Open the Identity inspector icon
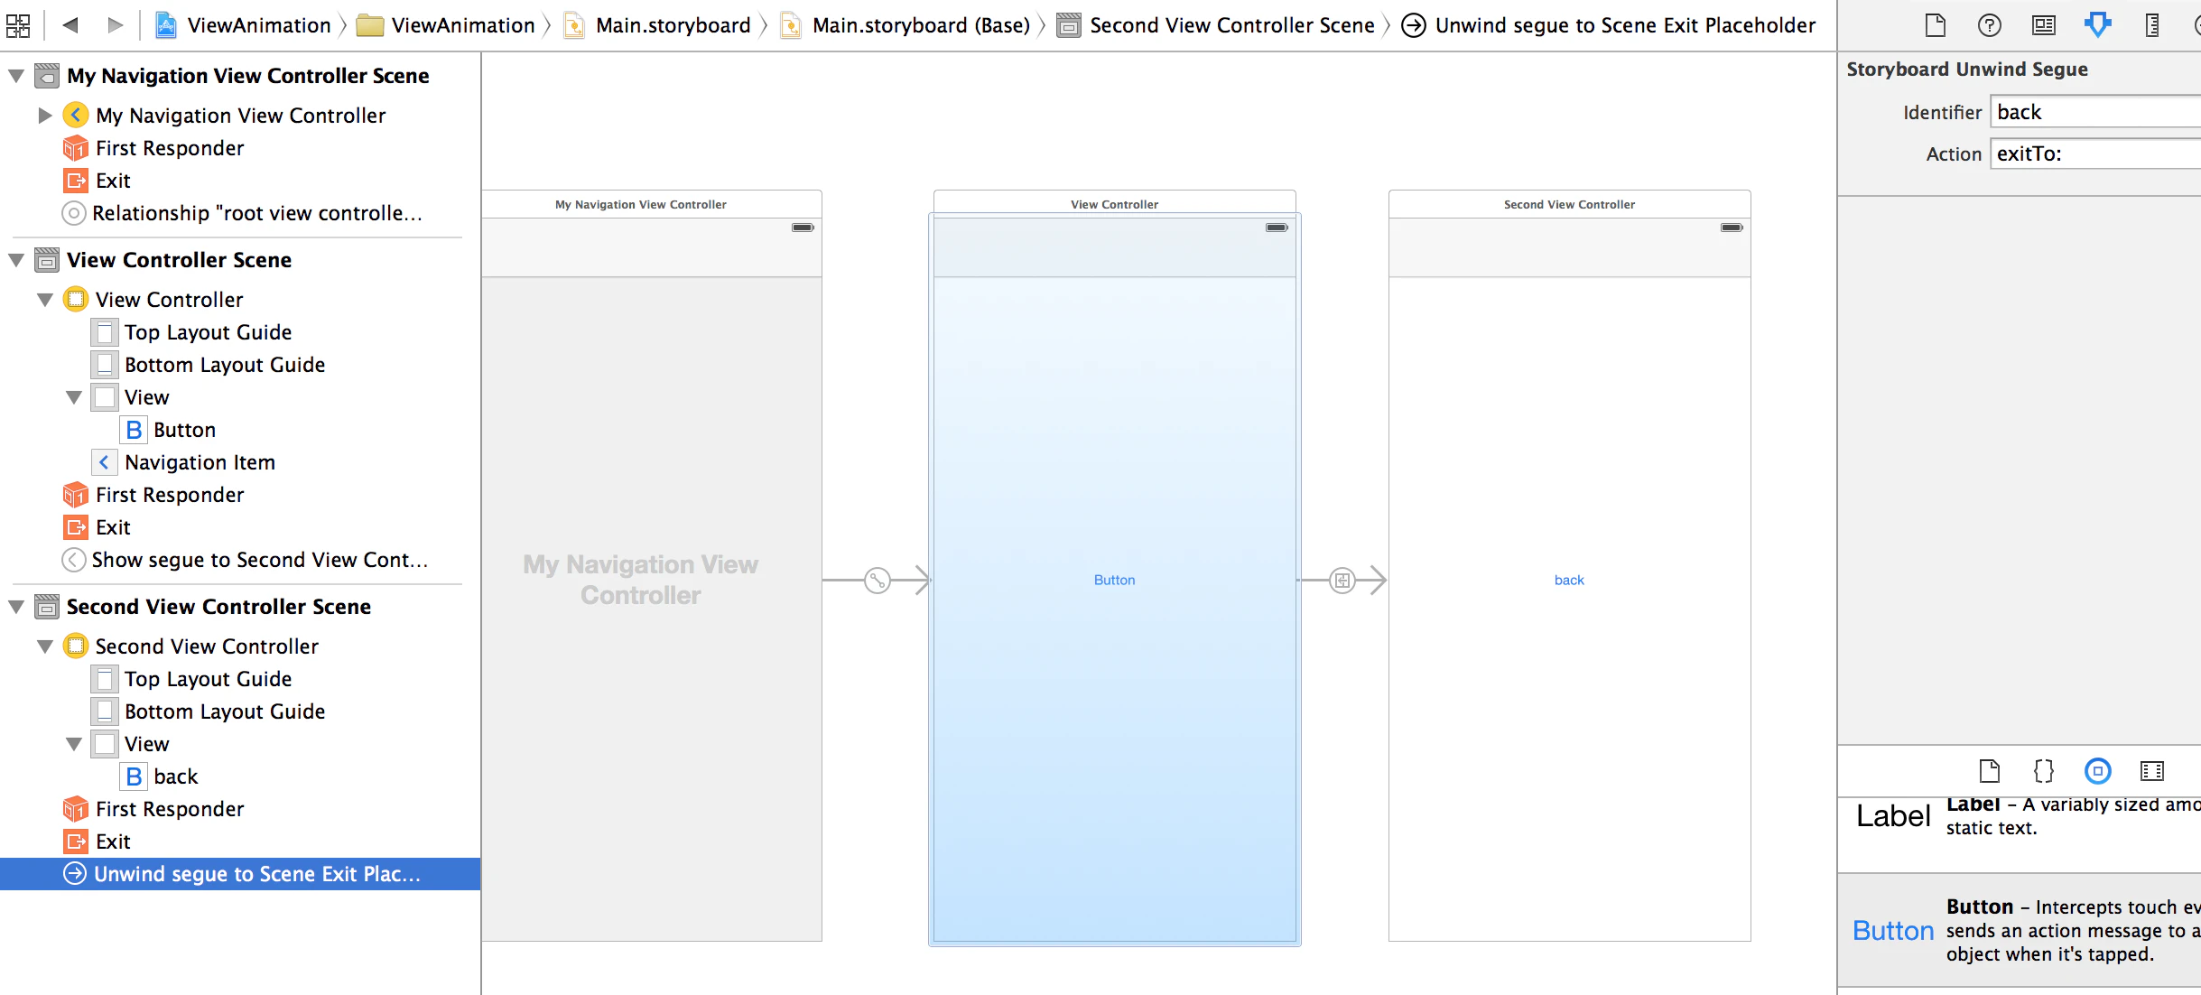 (x=2043, y=25)
